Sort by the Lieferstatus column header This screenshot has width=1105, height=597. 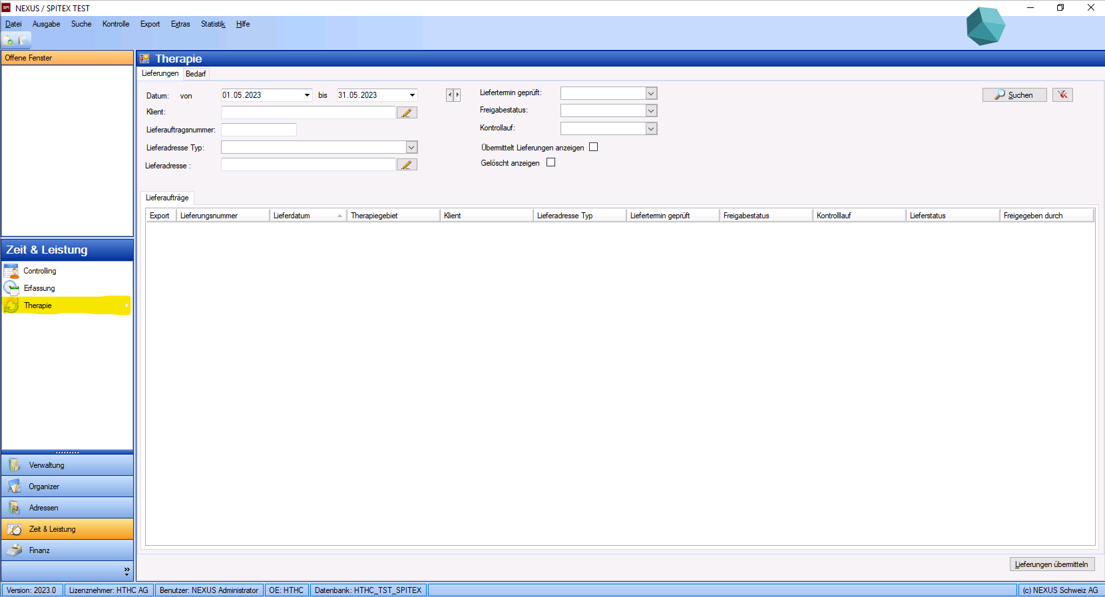coord(953,216)
